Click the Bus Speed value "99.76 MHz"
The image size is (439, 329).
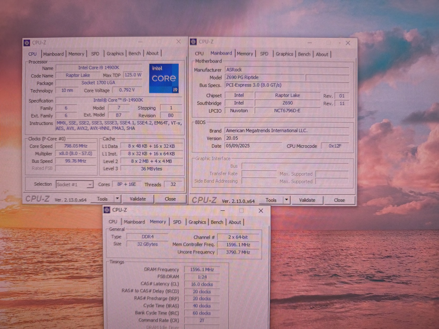click(x=76, y=161)
